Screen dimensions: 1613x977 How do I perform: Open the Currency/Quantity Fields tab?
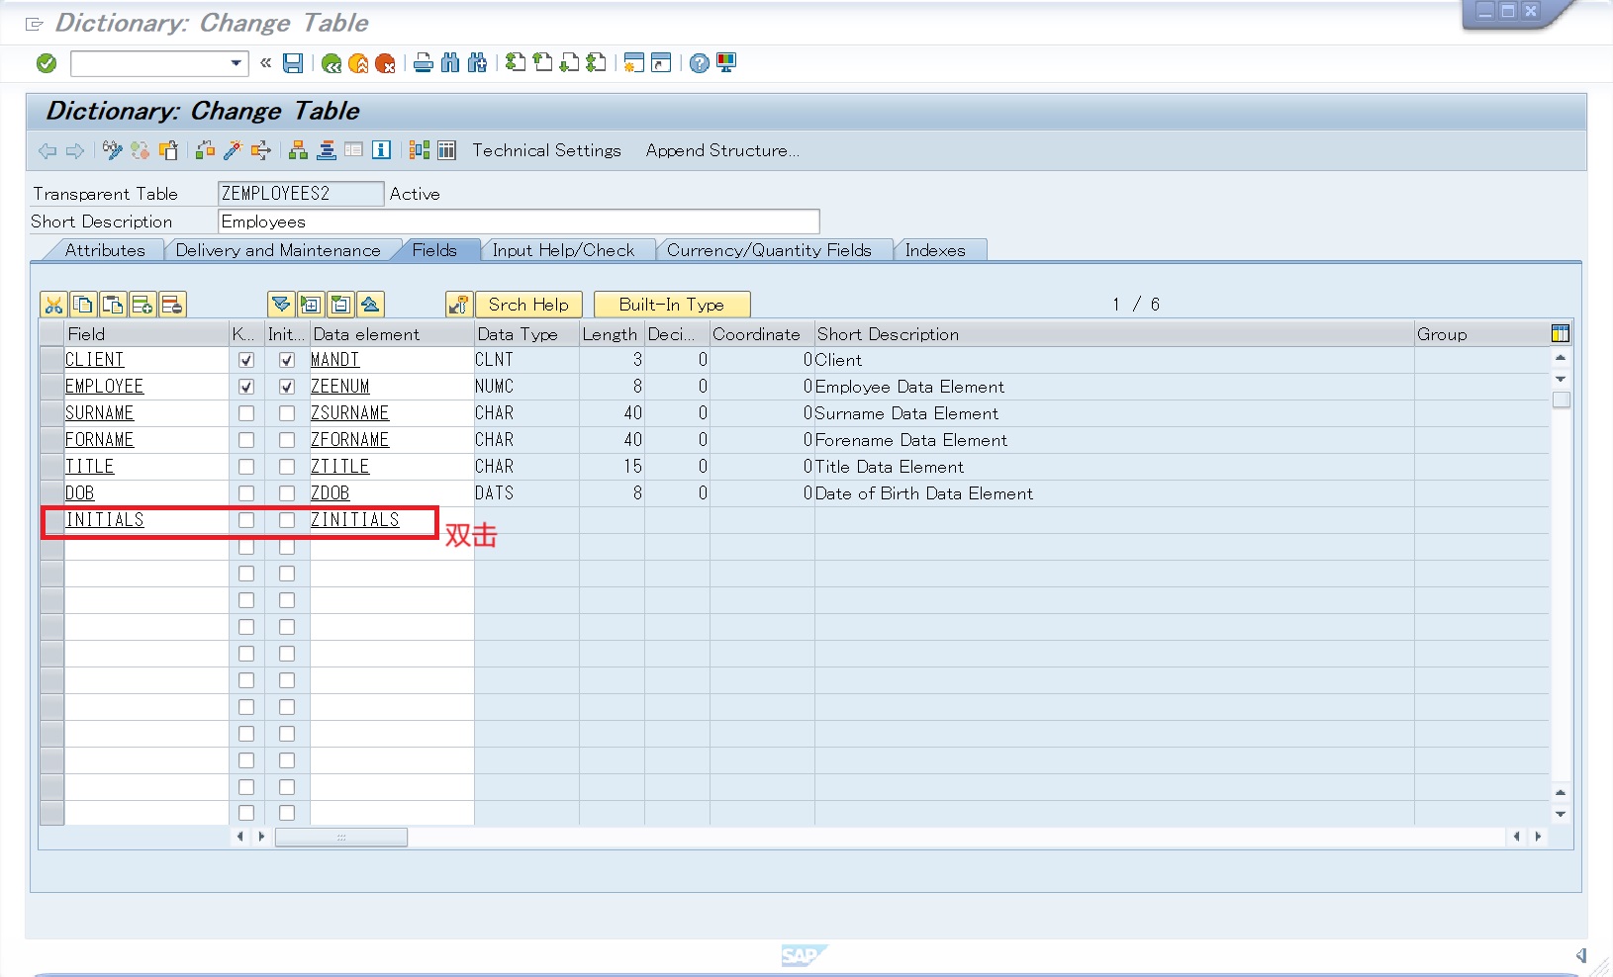(769, 250)
